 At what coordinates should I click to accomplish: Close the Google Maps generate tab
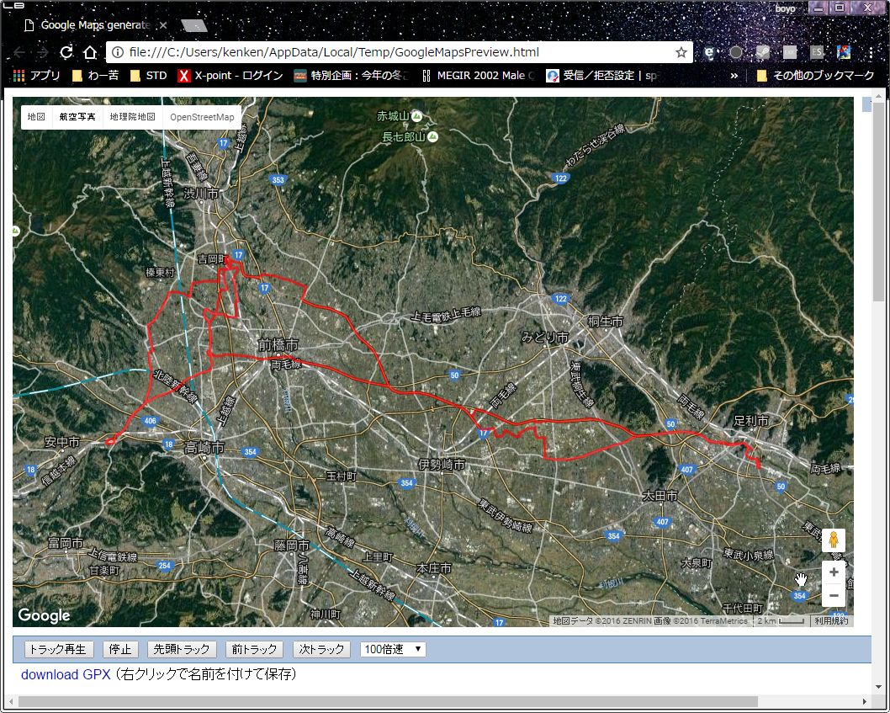pyautogui.click(x=163, y=25)
